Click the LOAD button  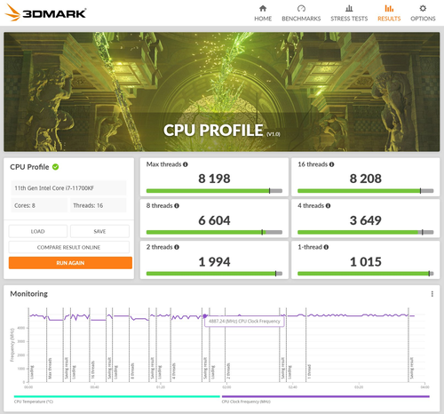pyautogui.click(x=38, y=231)
